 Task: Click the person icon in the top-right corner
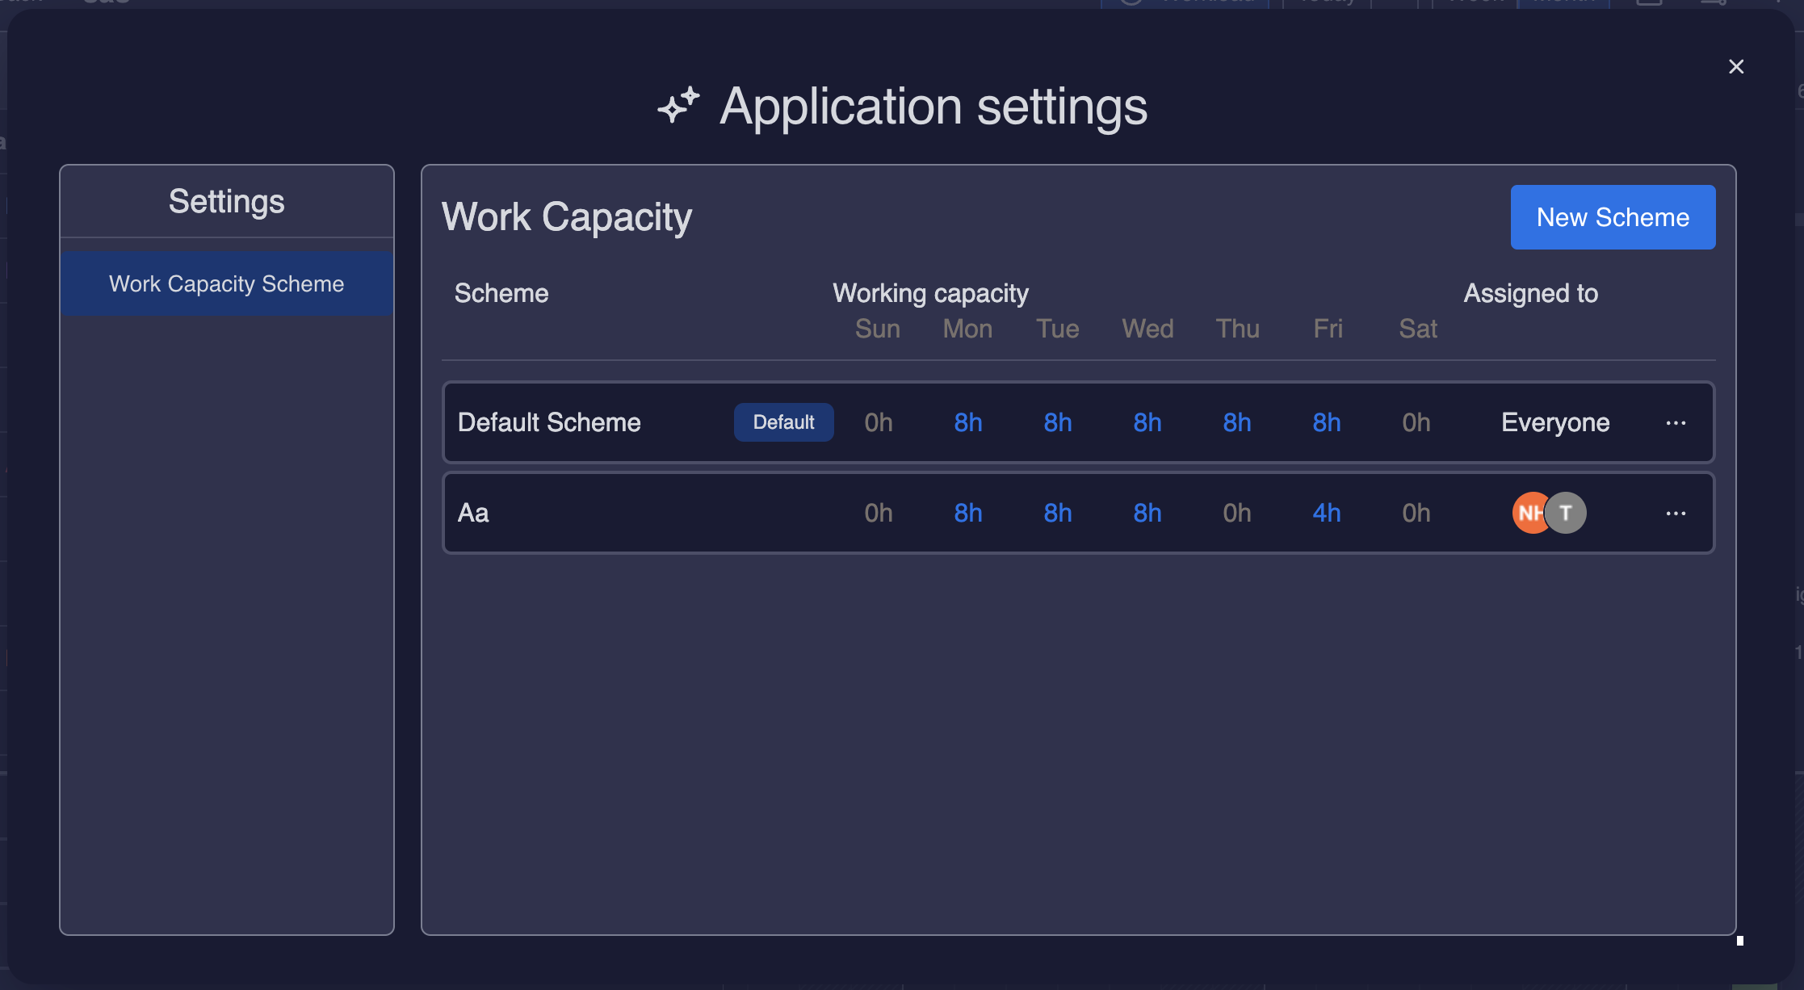[1712, 3]
